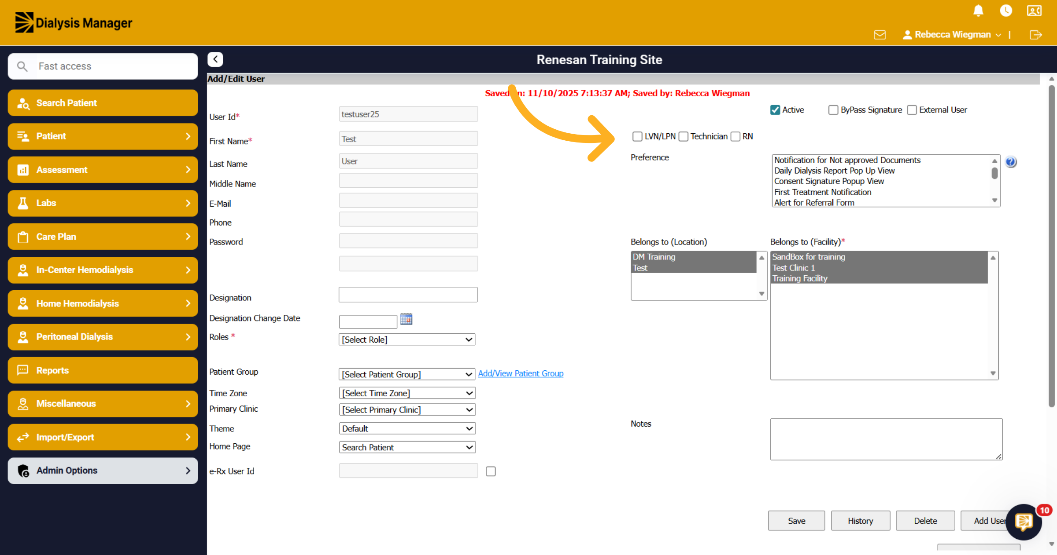Uncheck the Active checkbox
The width and height of the screenshot is (1057, 555).
click(775, 110)
